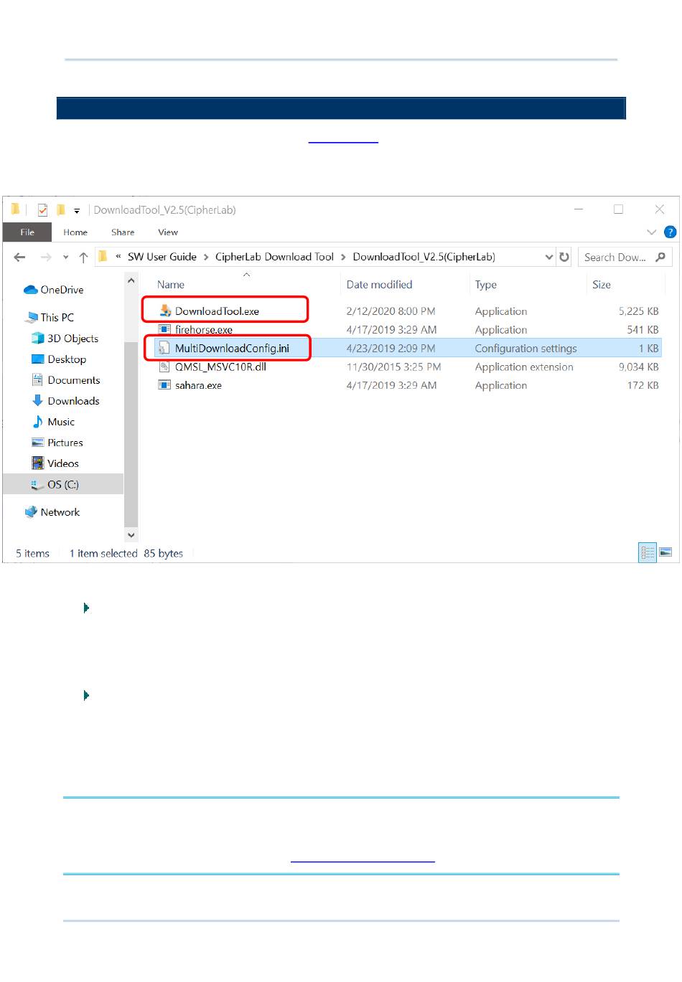Switch to Large icons view layout icon
Image resolution: width=682 pixels, height=982 pixels.
(x=665, y=552)
